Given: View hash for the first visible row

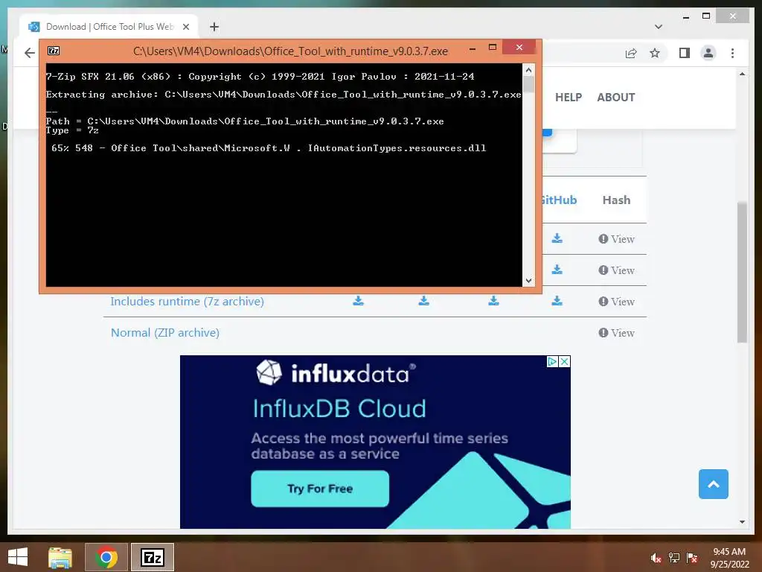Looking at the screenshot, I should click(616, 239).
